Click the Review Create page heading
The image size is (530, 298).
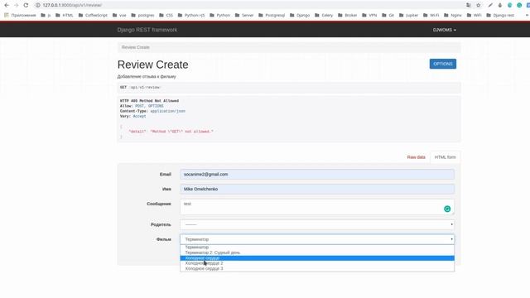(152, 65)
